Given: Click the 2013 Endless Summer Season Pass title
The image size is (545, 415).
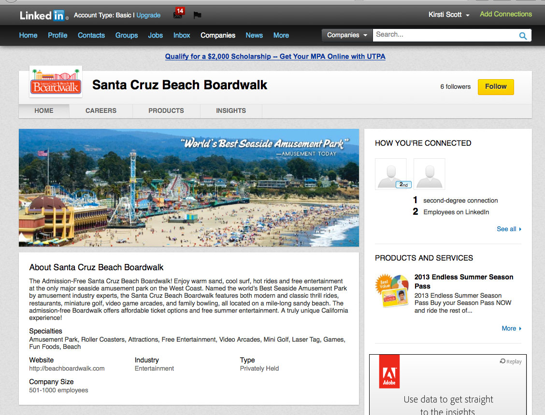Looking at the screenshot, I should click(x=464, y=281).
